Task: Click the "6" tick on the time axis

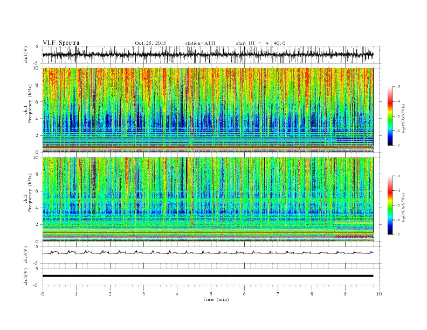Action: pos(244,294)
